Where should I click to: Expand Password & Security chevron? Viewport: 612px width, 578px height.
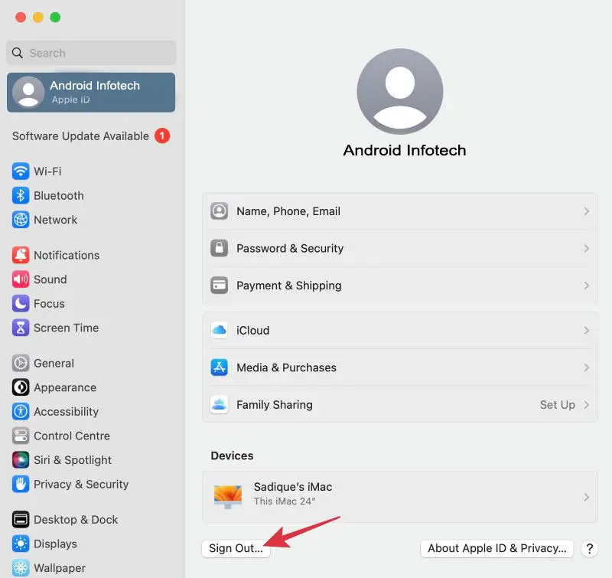pyautogui.click(x=586, y=248)
